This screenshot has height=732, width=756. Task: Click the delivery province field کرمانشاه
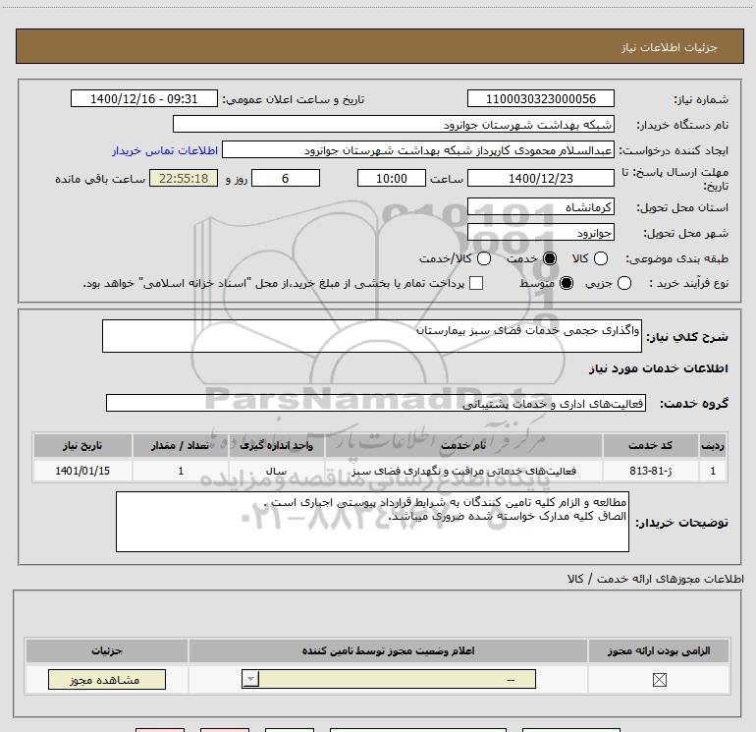point(540,207)
